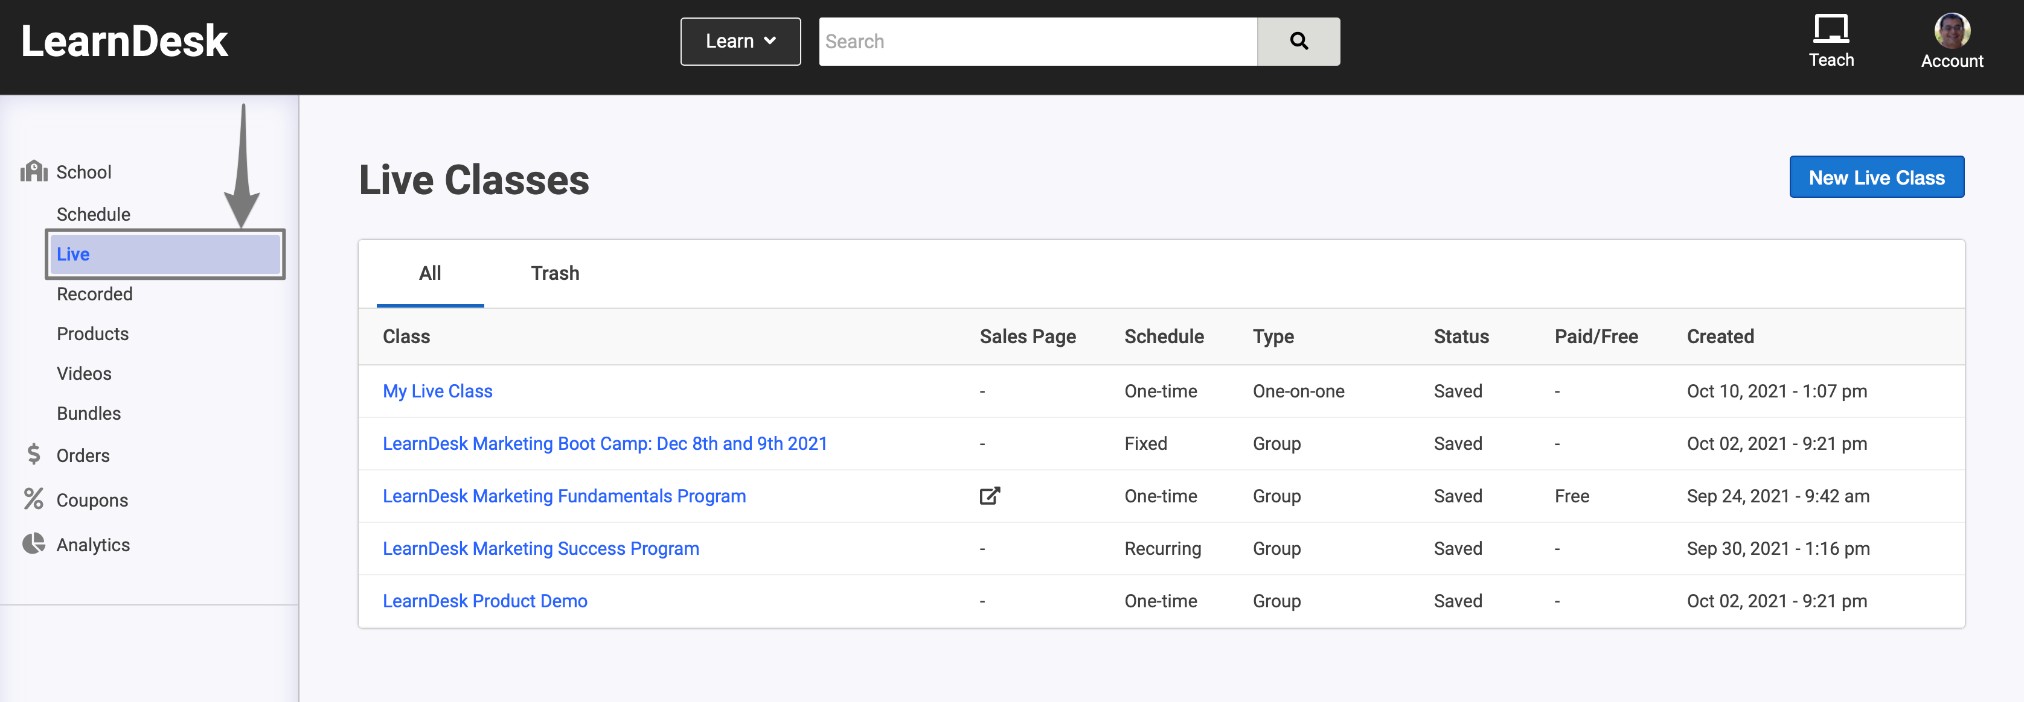The height and width of the screenshot is (702, 2024).
Task: Open My Live Class link
Action: click(438, 391)
